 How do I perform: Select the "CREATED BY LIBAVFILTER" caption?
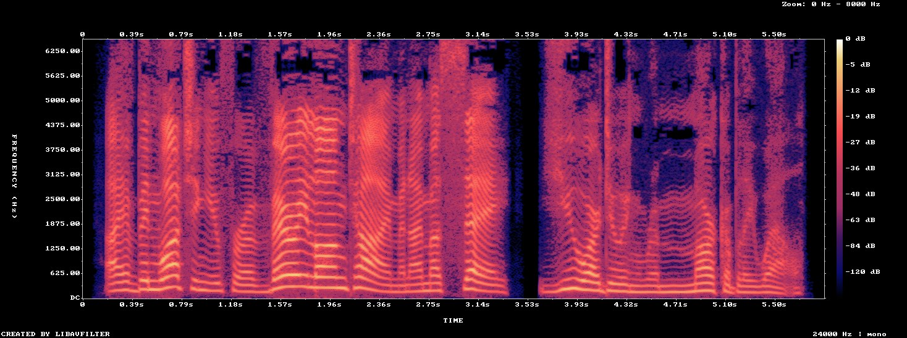[x=55, y=334]
